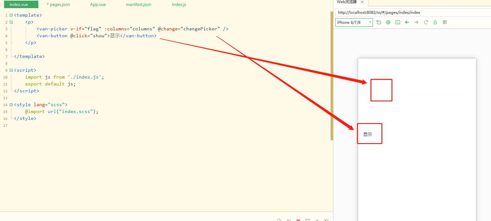491x221 pixels.
Task: Open the web browser settings gear
Action: click(388, 22)
